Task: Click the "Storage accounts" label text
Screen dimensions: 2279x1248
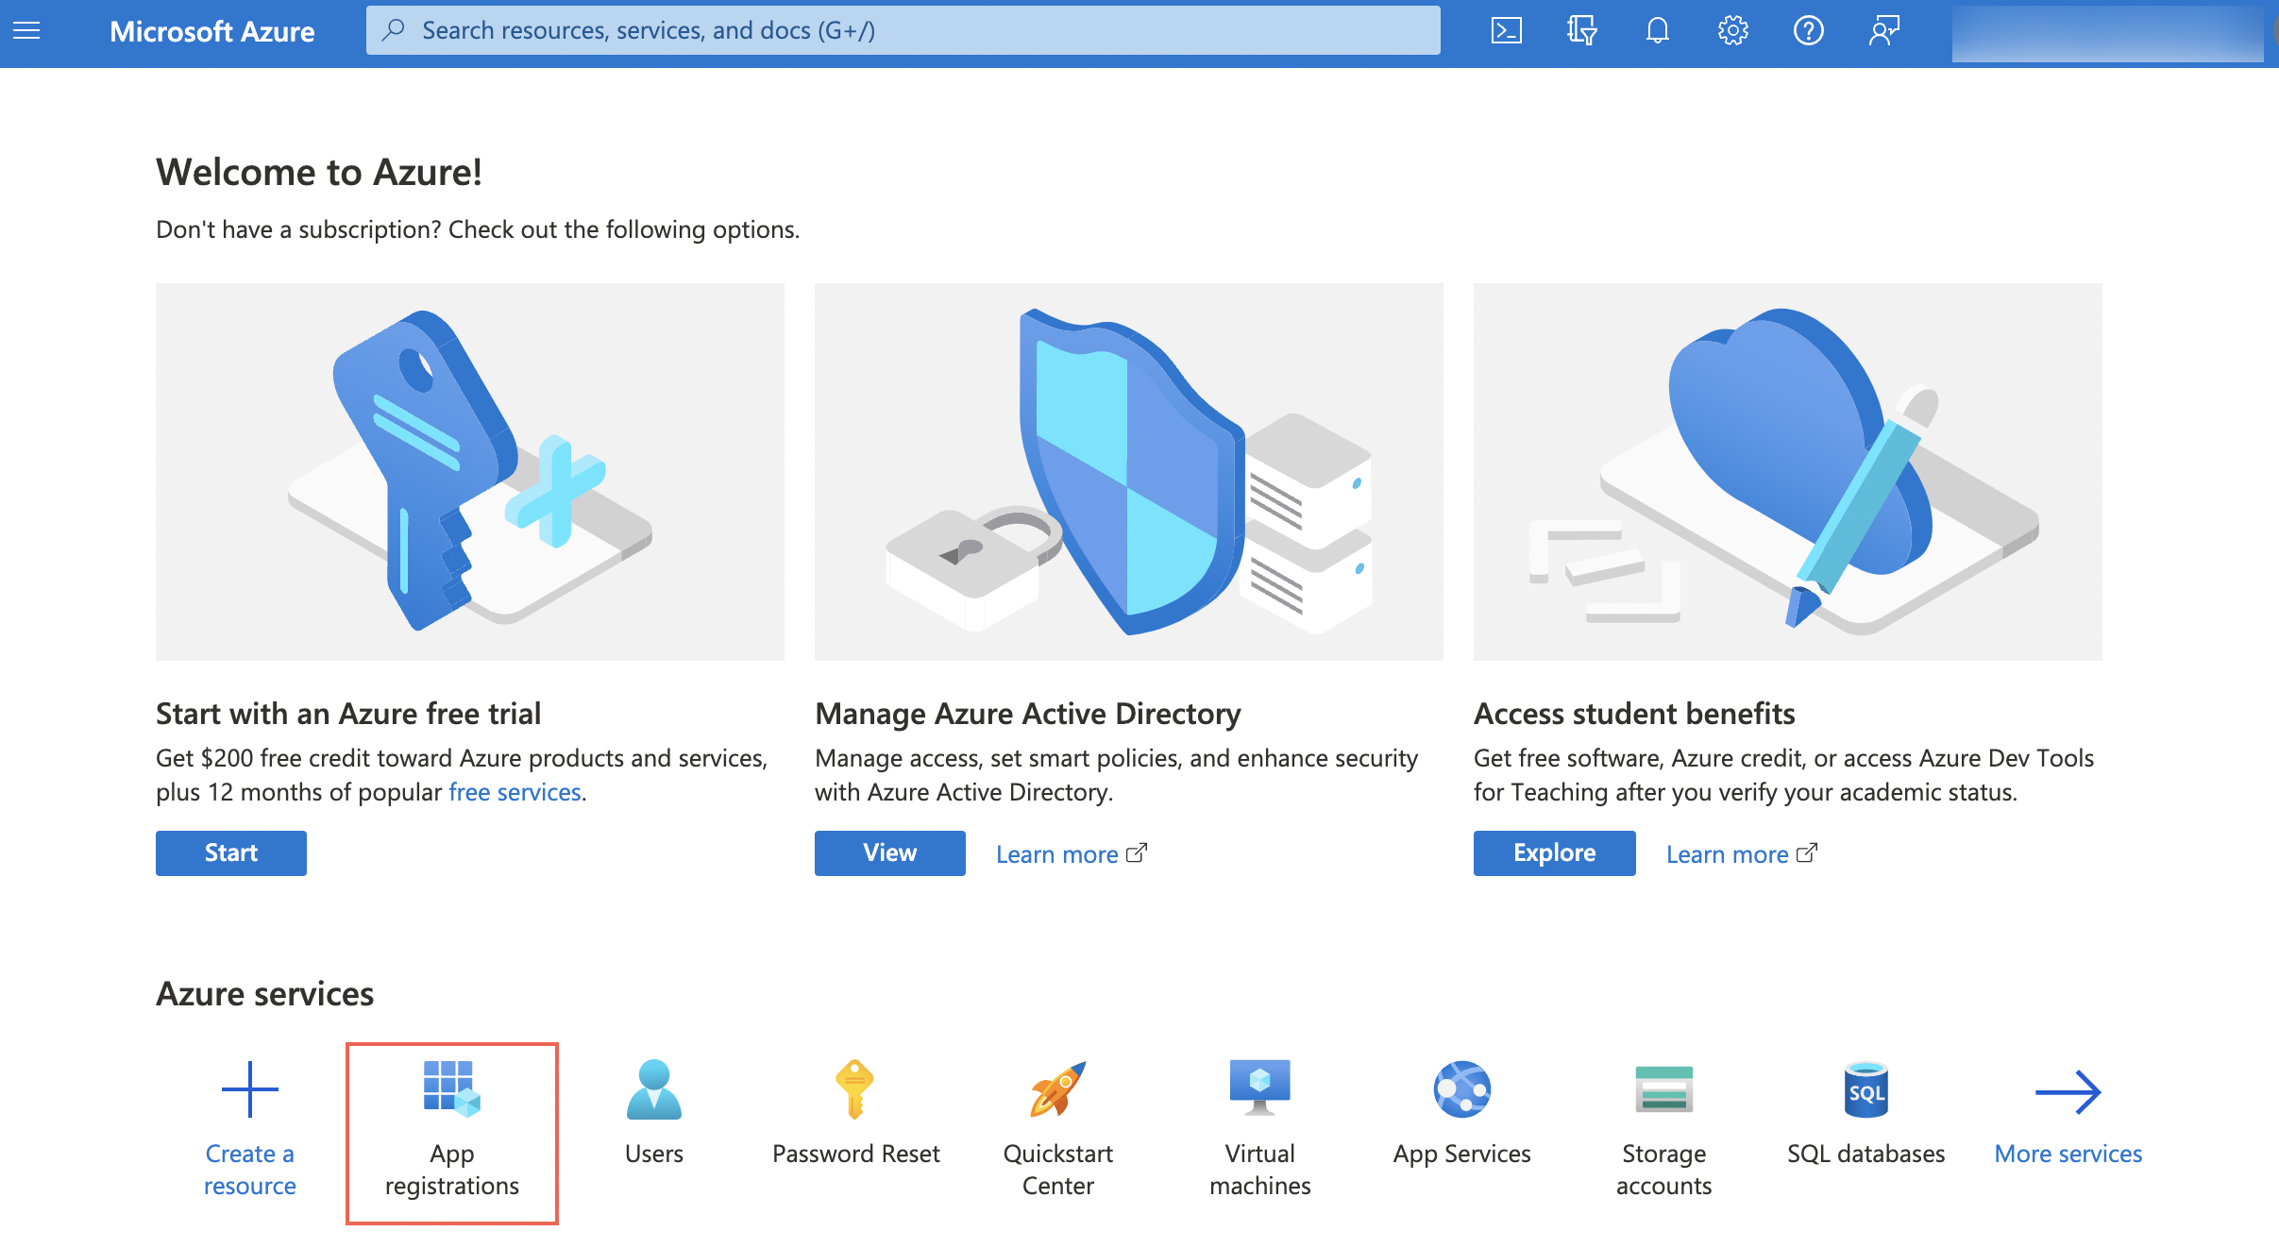Action: click(x=1664, y=1170)
